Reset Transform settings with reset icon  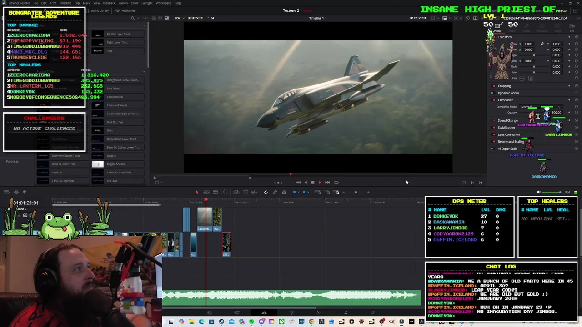(577, 37)
